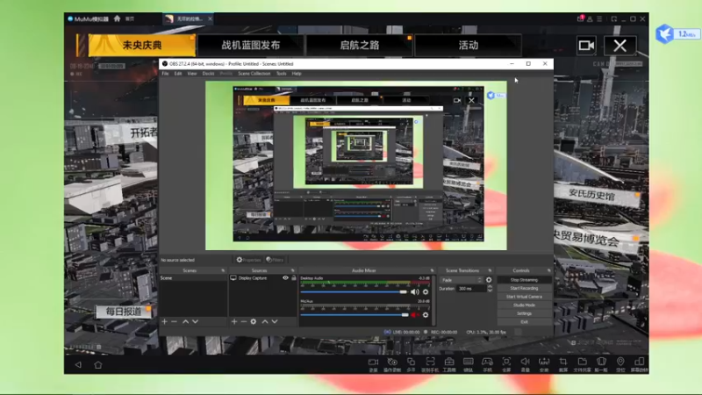This screenshot has width=702, height=395.
Task: Remove selected scene with minus icon
Action: click(174, 321)
